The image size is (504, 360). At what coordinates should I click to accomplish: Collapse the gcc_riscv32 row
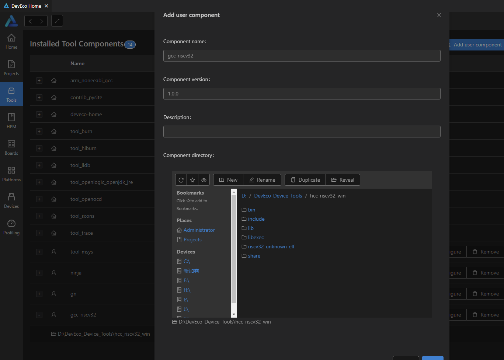(39, 315)
